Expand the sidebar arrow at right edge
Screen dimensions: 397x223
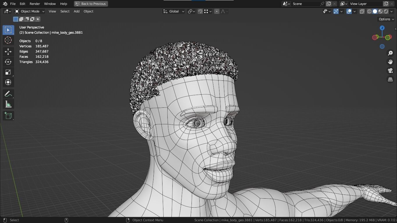pos(396,29)
